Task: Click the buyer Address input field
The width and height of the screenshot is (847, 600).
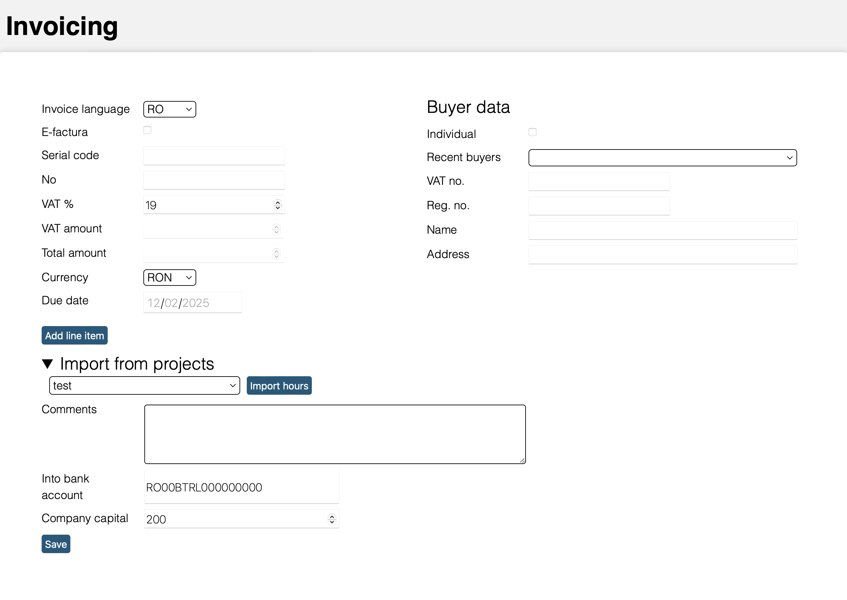Action: coord(663,254)
